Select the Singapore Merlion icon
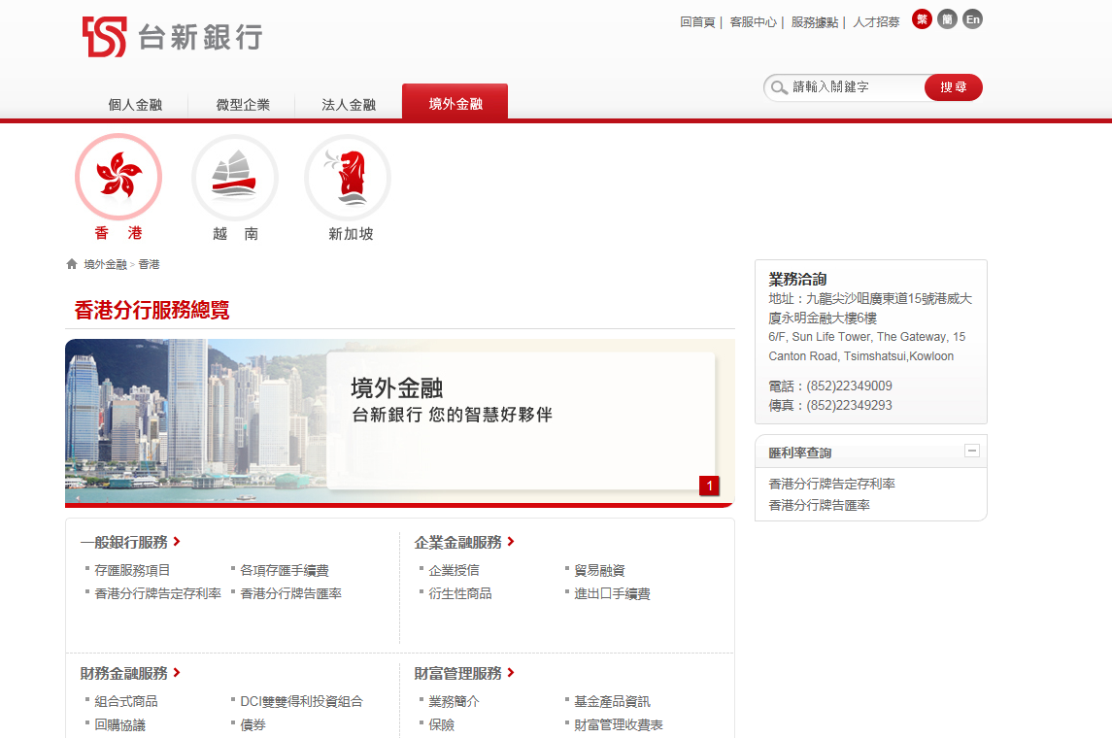 (348, 178)
